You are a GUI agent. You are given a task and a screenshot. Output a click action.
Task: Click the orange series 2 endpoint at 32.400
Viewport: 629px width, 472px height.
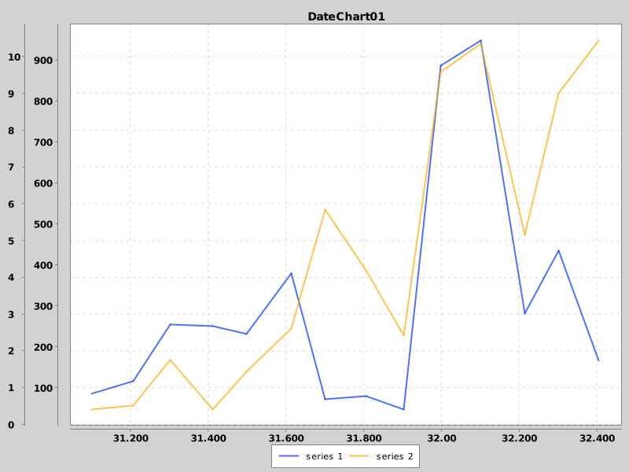(598, 41)
